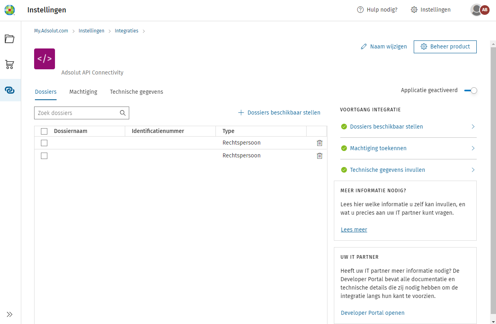
Task: Check the first dossier row checkbox
Action: [x=44, y=143]
